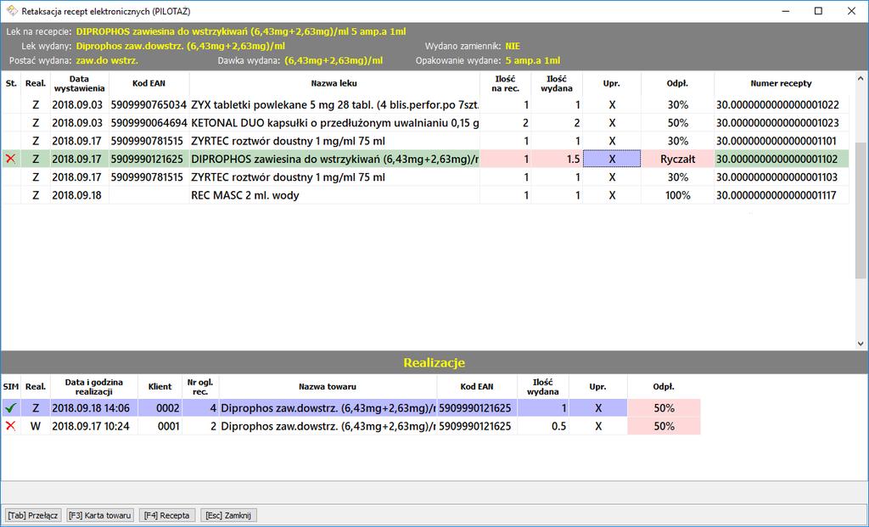Click the Numer recepty column header
869x527 pixels.
(x=781, y=84)
